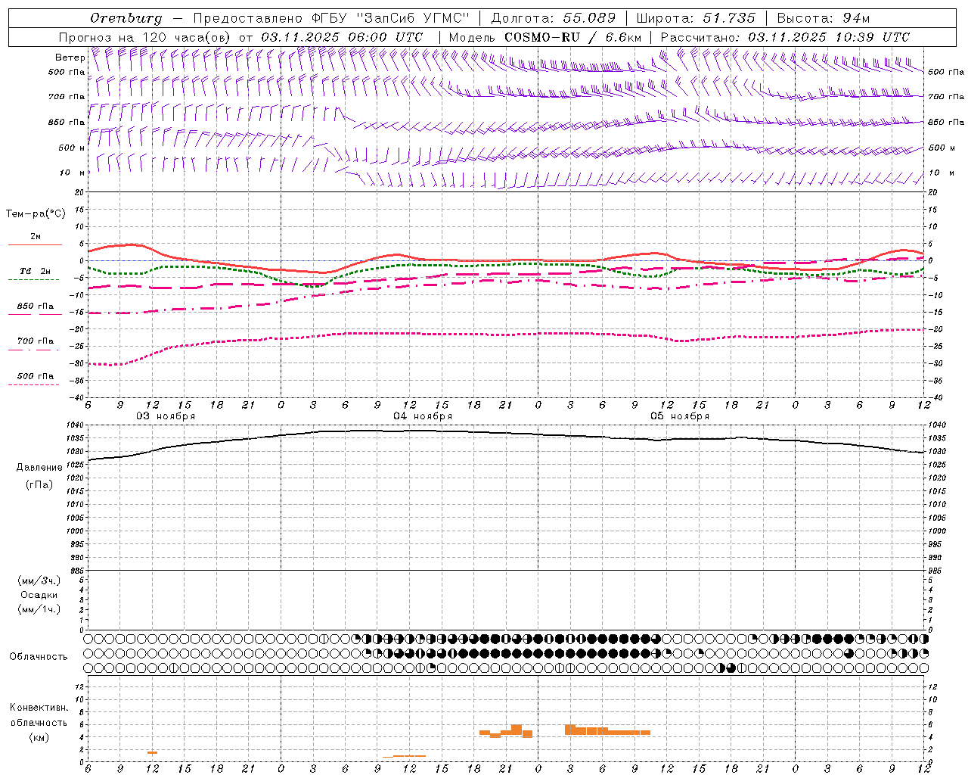Click the Orenburg station title
968x775 pixels.
coord(126,18)
